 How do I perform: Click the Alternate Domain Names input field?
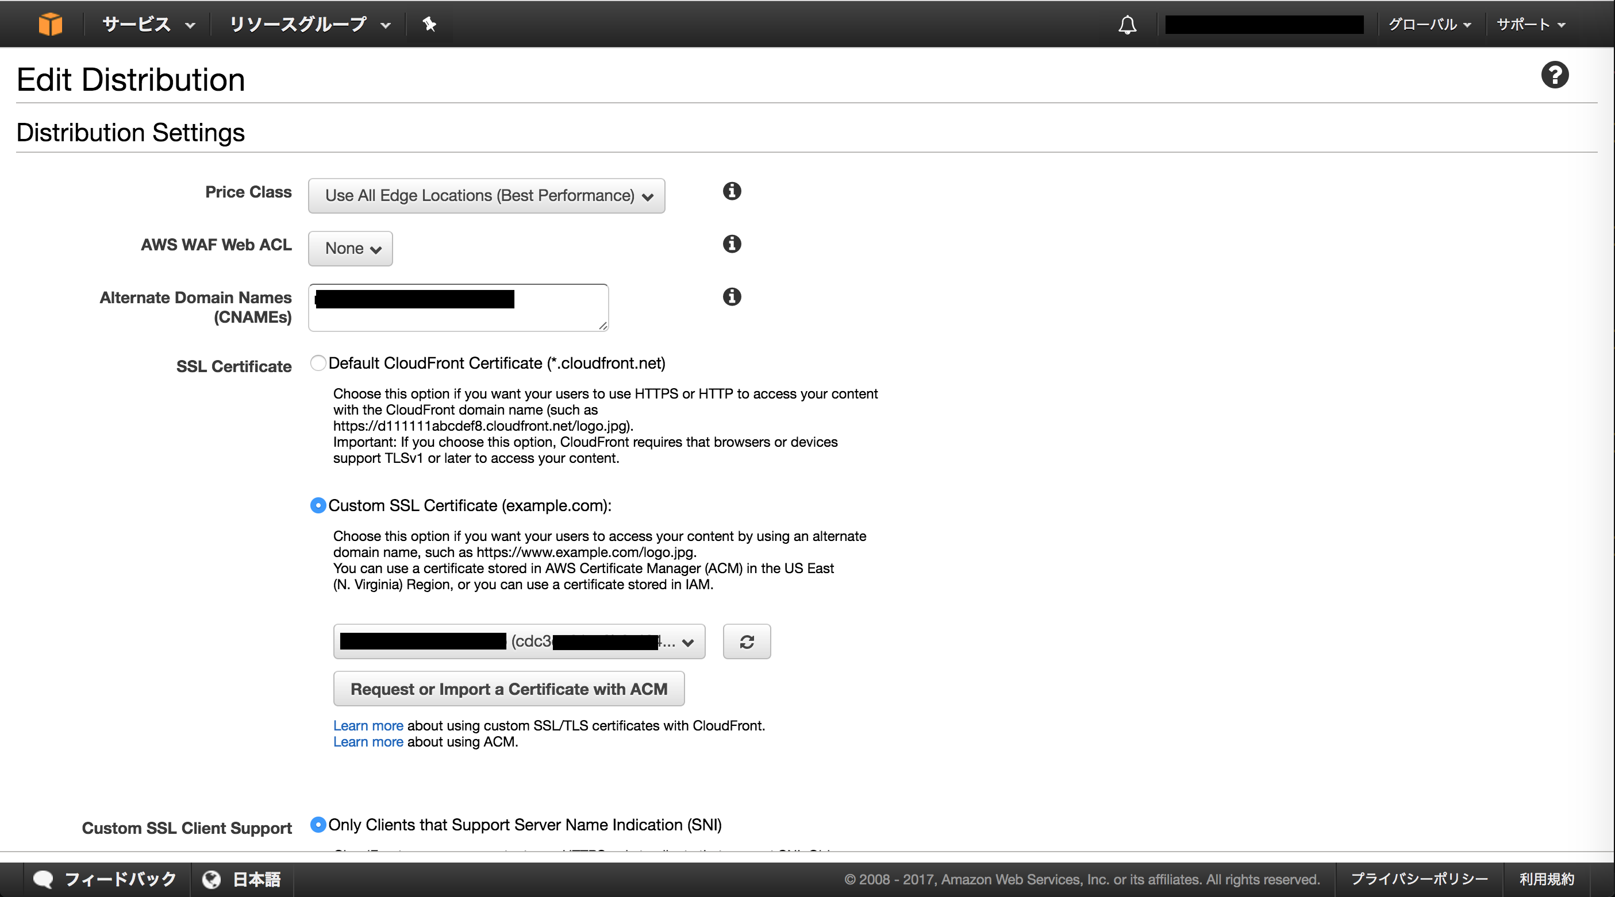(x=459, y=307)
